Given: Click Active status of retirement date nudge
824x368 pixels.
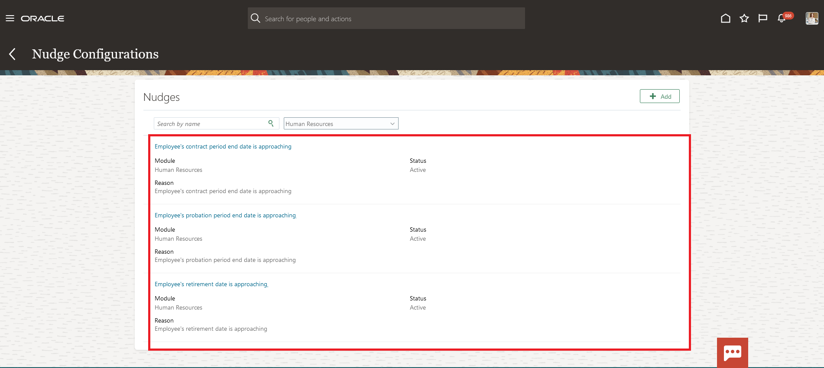Looking at the screenshot, I should [418, 307].
